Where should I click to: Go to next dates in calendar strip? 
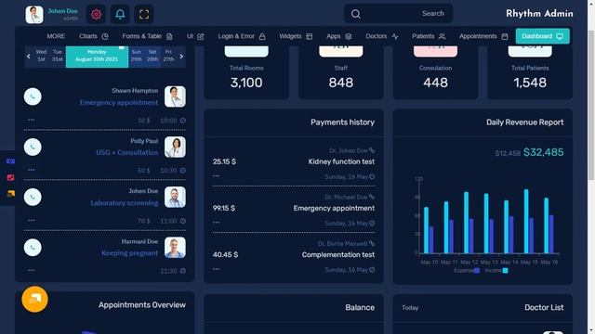tap(181, 57)
